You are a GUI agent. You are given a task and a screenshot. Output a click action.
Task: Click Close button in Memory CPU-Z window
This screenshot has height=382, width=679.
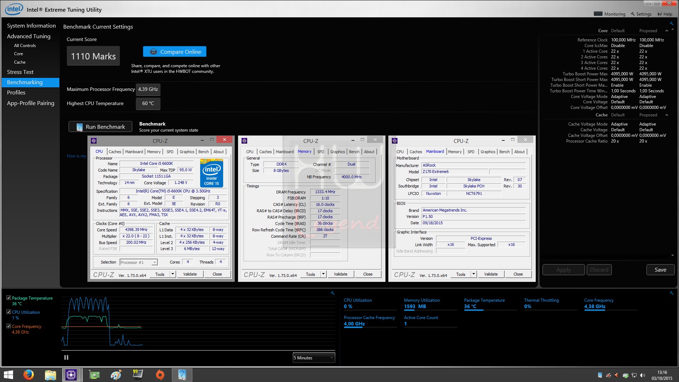click(x=368, y=274)
